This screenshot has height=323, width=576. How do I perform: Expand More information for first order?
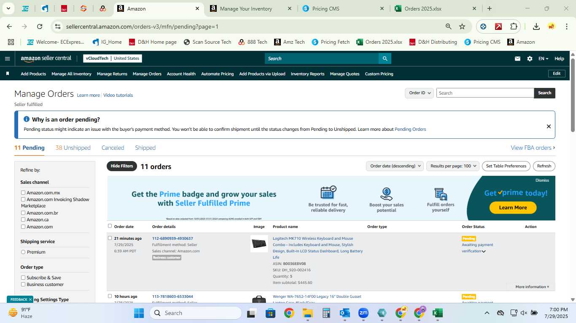tap(532, 287)
